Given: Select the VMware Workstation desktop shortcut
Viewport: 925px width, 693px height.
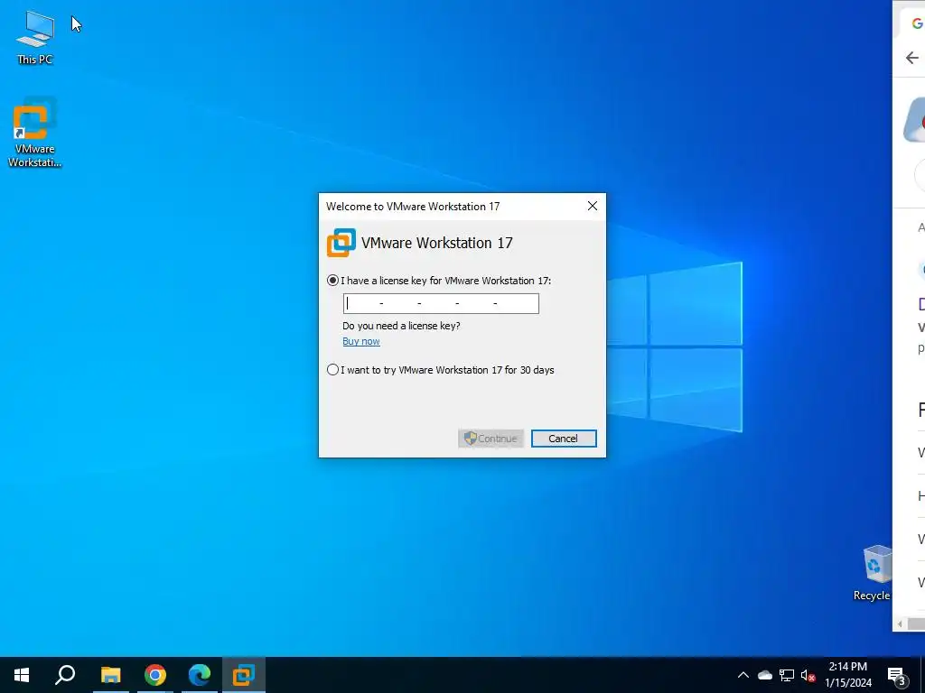Looking at the screenshot, I should point(35,132).
